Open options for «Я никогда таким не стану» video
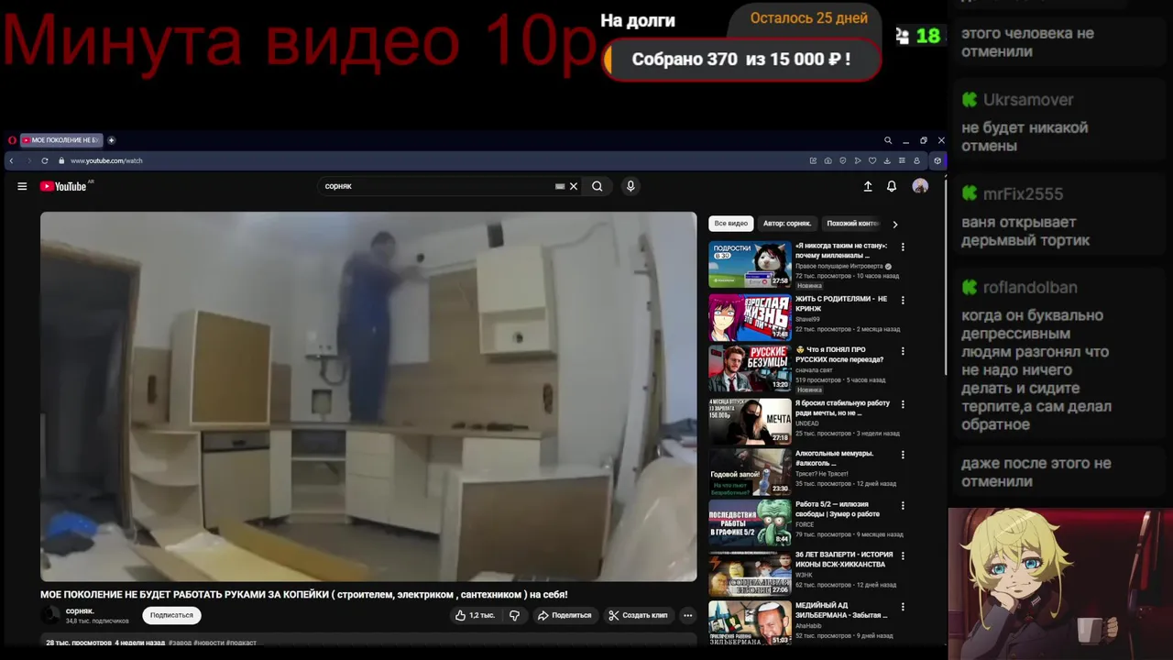 point(903,247)
